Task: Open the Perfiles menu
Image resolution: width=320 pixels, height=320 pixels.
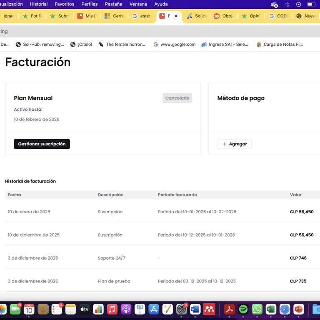Action: [90, 4]
